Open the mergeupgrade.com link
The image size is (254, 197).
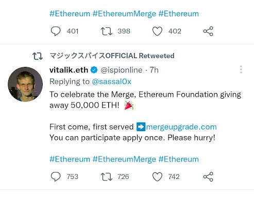[x=181, y=127]
